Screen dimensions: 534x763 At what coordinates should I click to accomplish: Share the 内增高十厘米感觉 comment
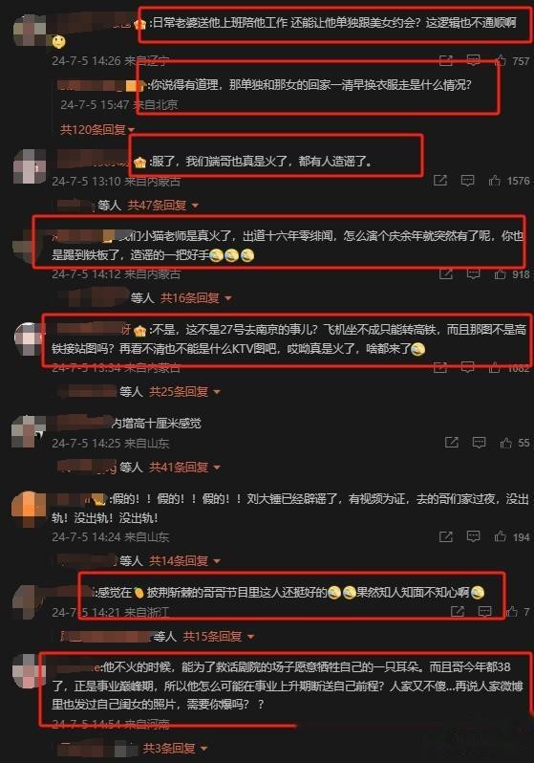[x=452, y=443]
